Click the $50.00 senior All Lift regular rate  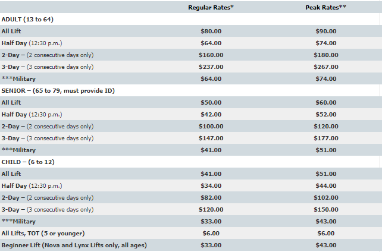click(211, 102)
